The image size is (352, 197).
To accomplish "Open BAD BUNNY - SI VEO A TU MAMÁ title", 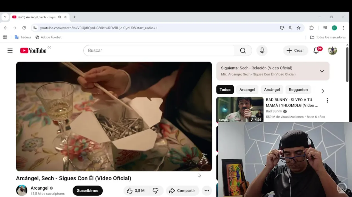I will pos(292,103).
